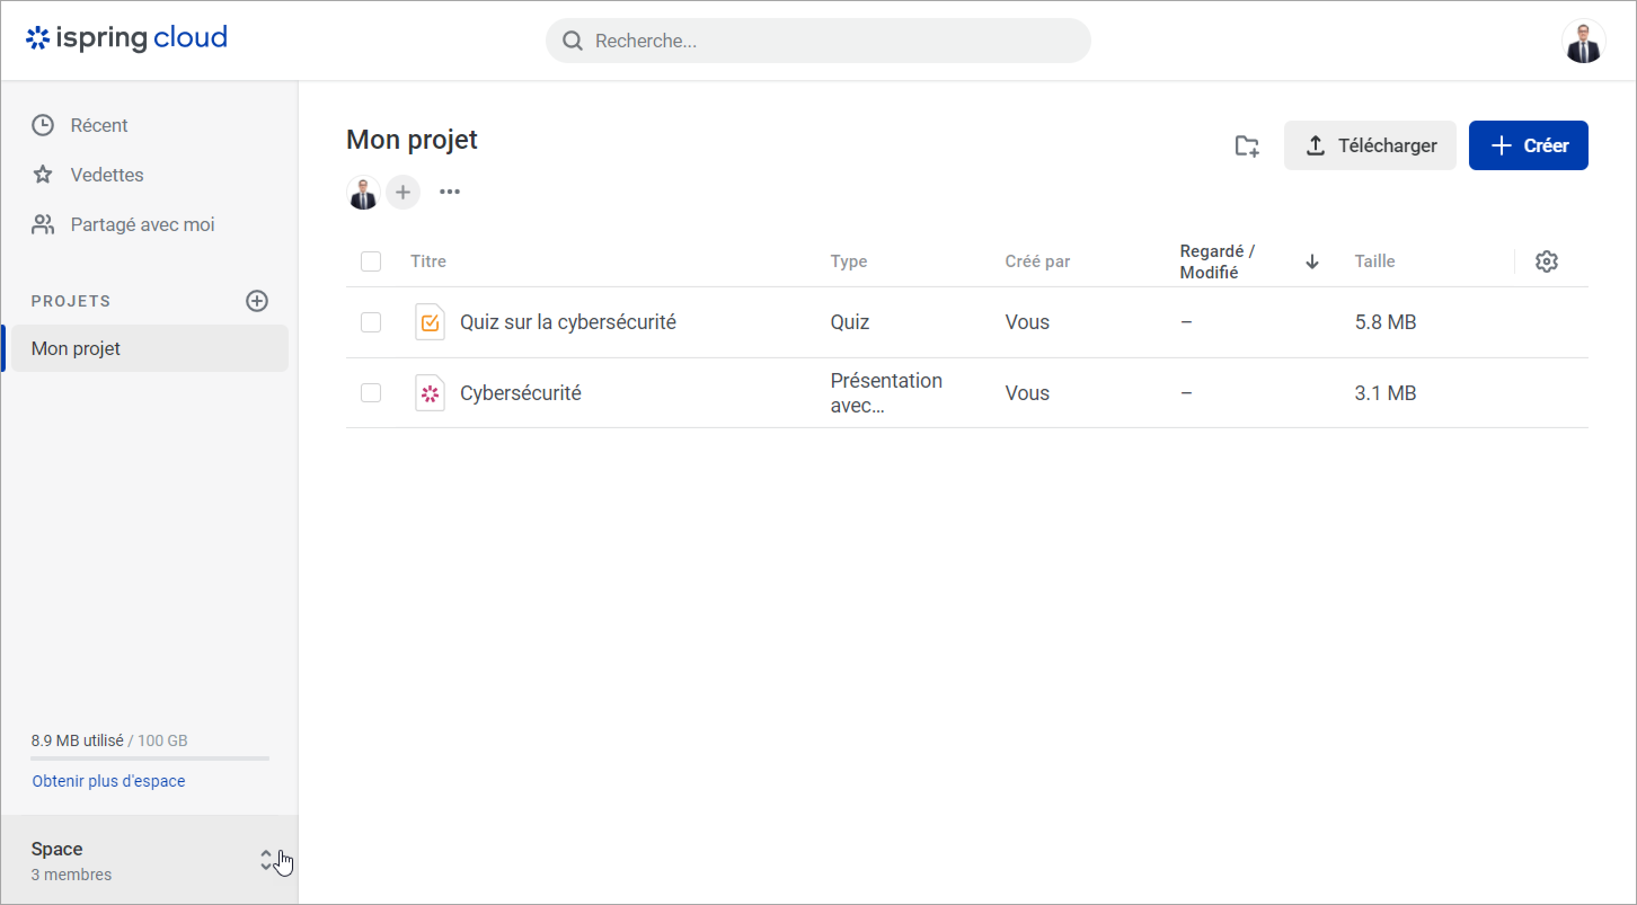Click the plus icon to add a project member
This screenshot has height=905, width=1637.
[x=403, y=192]
